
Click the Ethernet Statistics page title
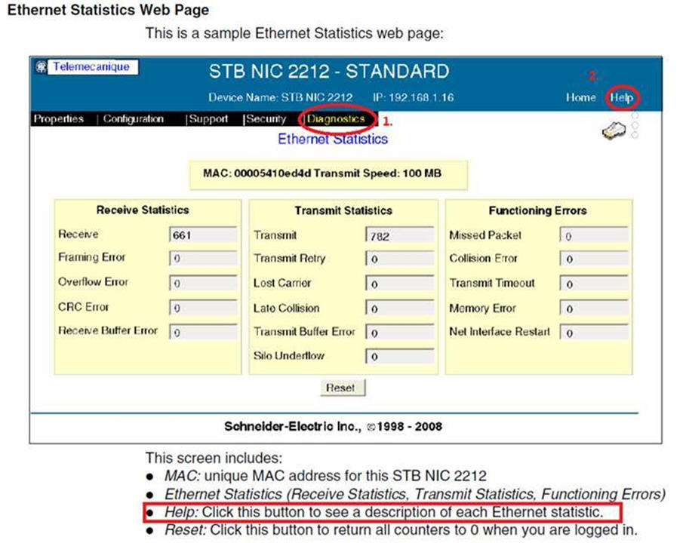click(333, 139)
